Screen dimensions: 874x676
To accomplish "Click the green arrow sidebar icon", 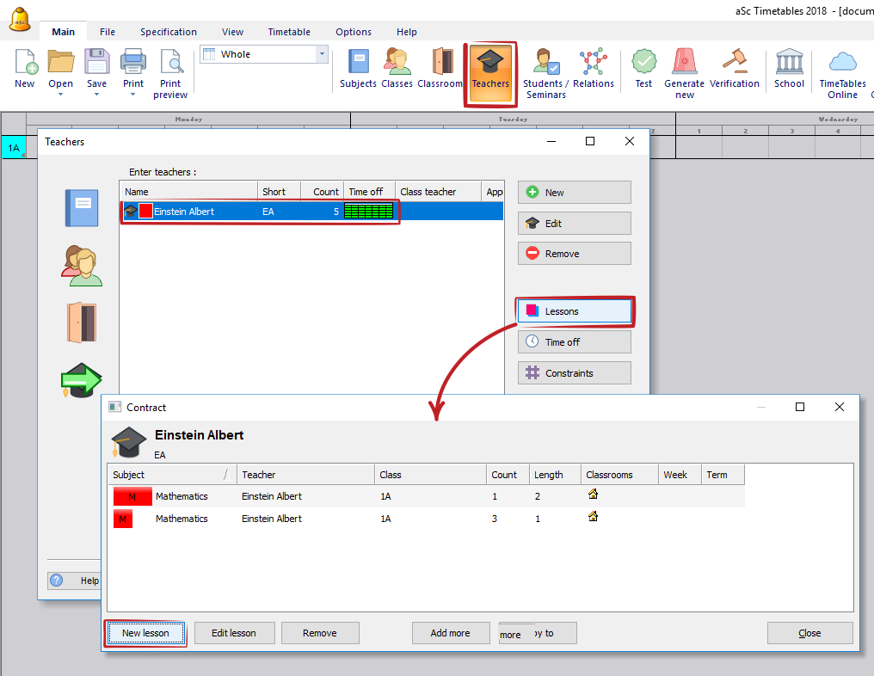I will (x=82, y=379).
